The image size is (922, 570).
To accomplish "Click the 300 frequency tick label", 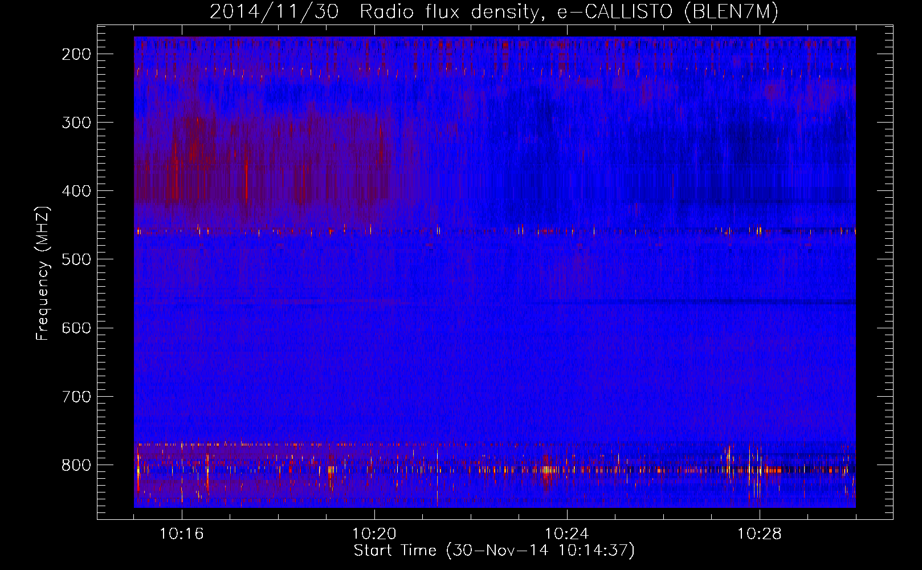I will [x=76, y=123].
